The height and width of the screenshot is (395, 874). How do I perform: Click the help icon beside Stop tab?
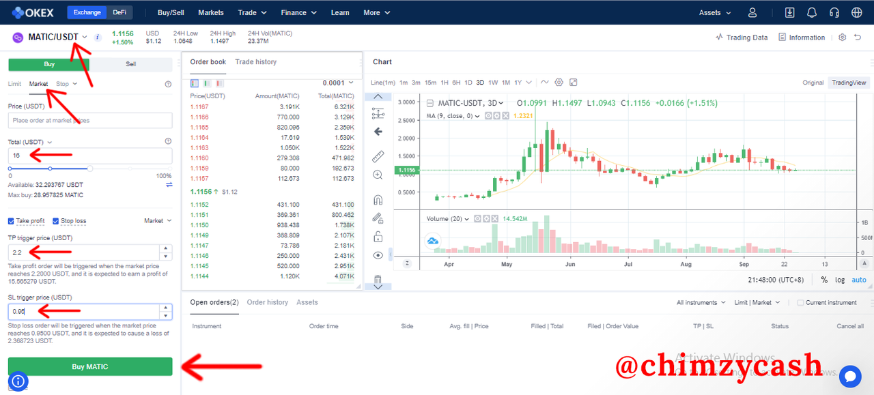pos(168,84)
